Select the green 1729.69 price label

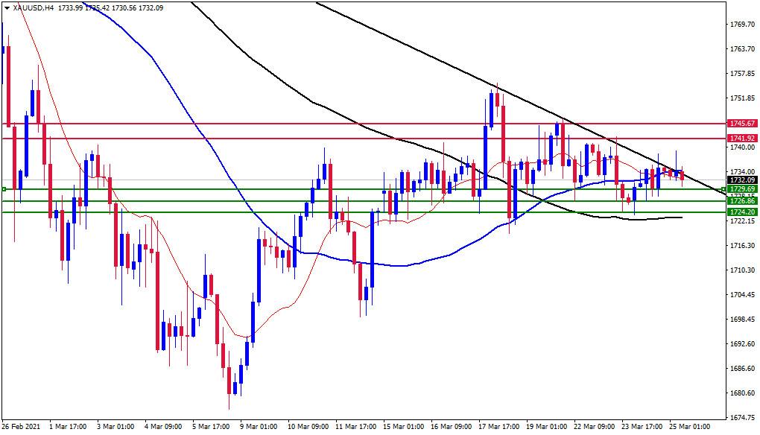(743, 189)
